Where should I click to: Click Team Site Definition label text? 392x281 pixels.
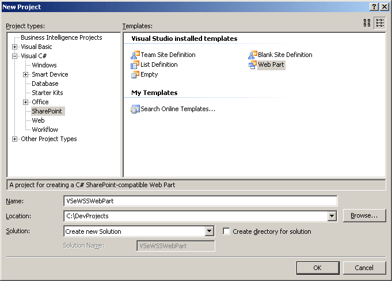click(168, 55)
